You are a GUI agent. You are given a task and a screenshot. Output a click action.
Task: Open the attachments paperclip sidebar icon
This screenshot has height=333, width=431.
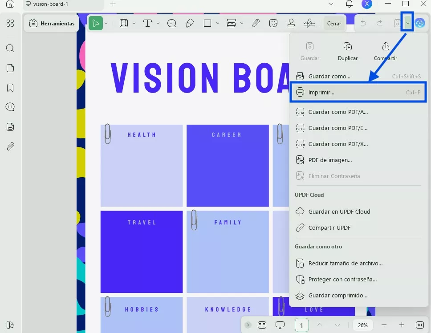tap(10, 146)
